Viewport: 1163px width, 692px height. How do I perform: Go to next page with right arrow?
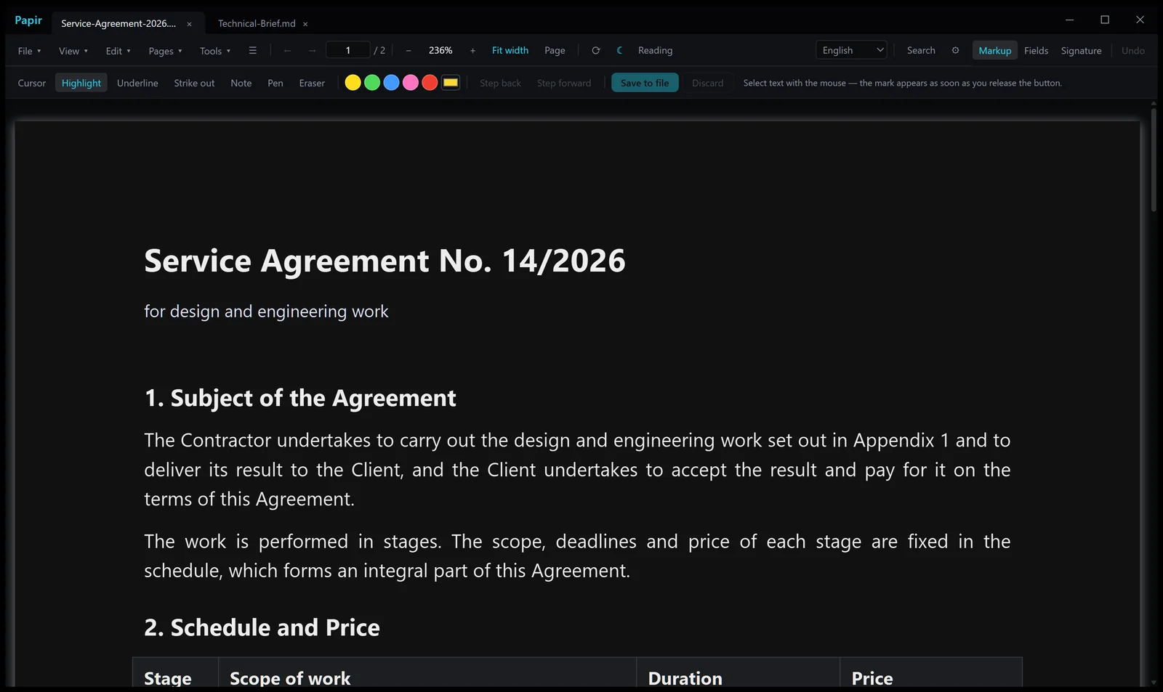pos(312,51)
